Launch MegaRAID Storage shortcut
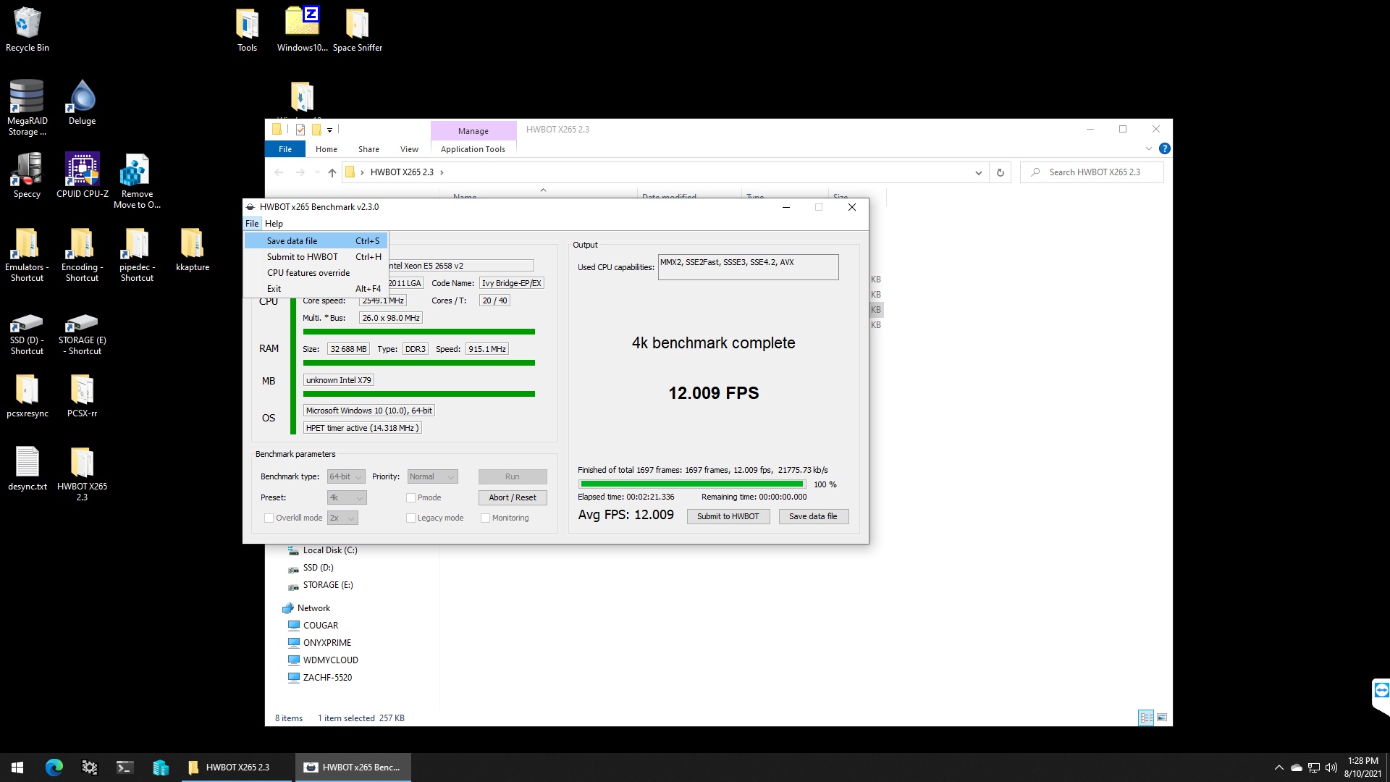 (x=27, y=107)
